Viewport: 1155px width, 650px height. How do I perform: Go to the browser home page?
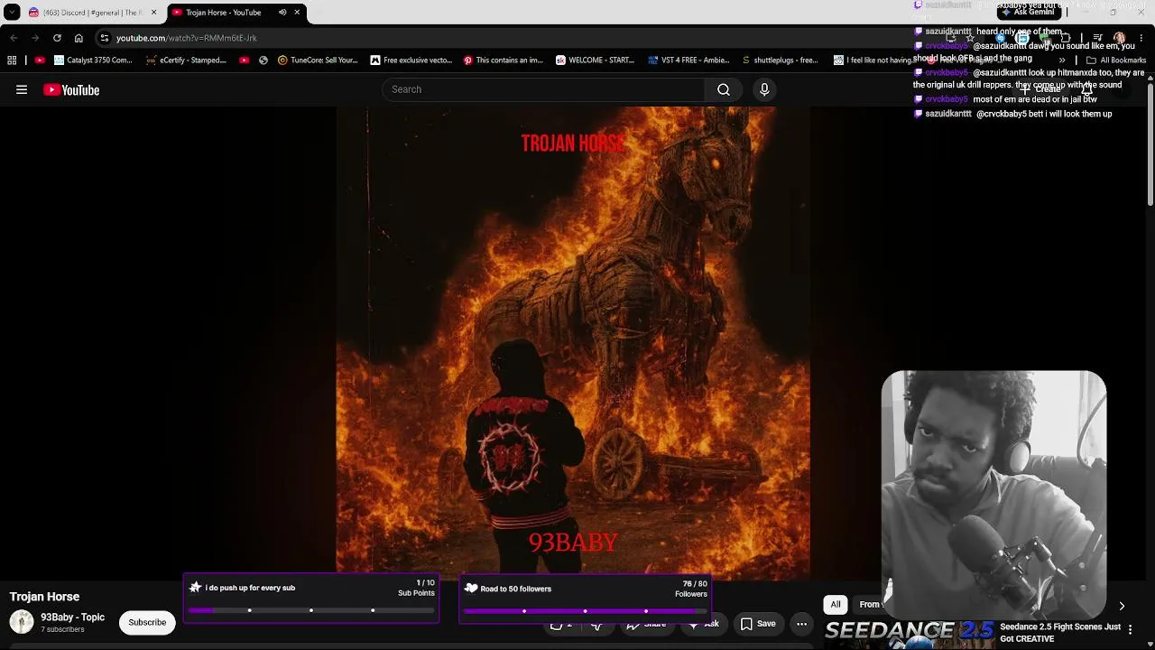pos(79,38)
